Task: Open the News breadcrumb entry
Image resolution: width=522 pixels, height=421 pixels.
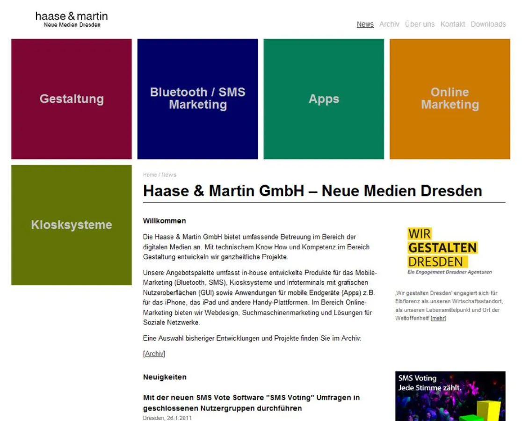Action: (169, 174)
